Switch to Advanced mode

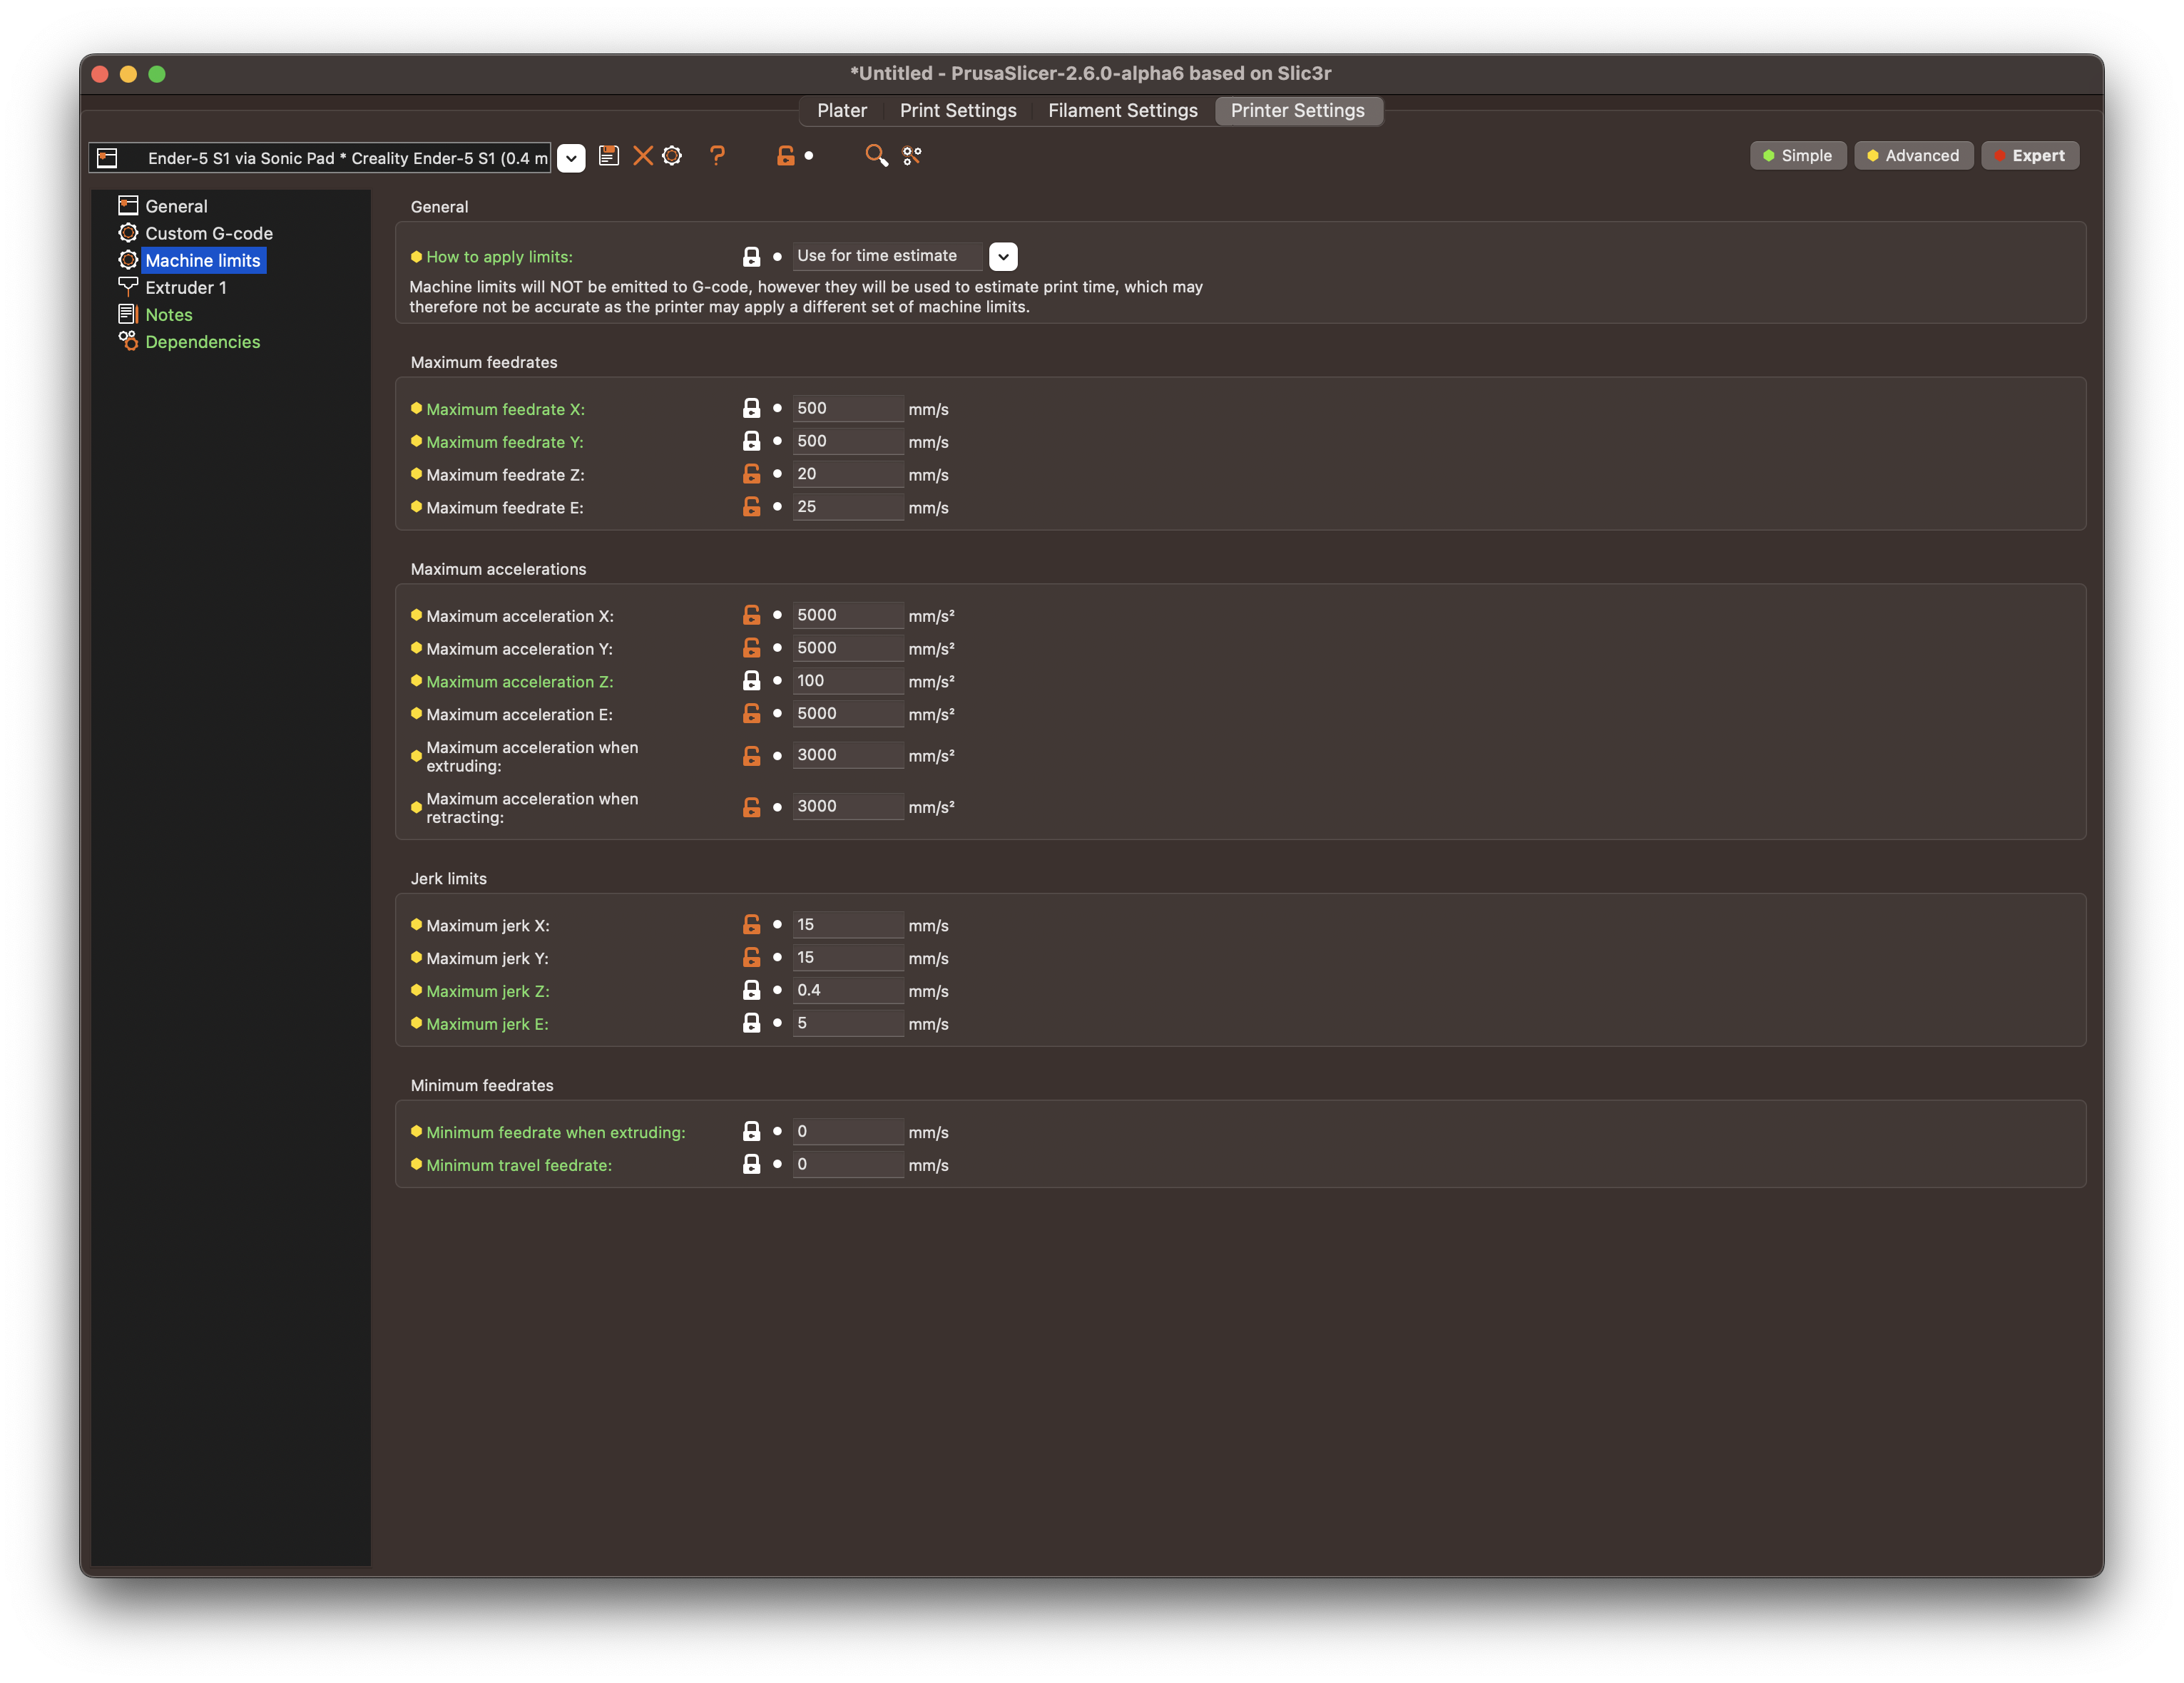tap(1912, 156)
